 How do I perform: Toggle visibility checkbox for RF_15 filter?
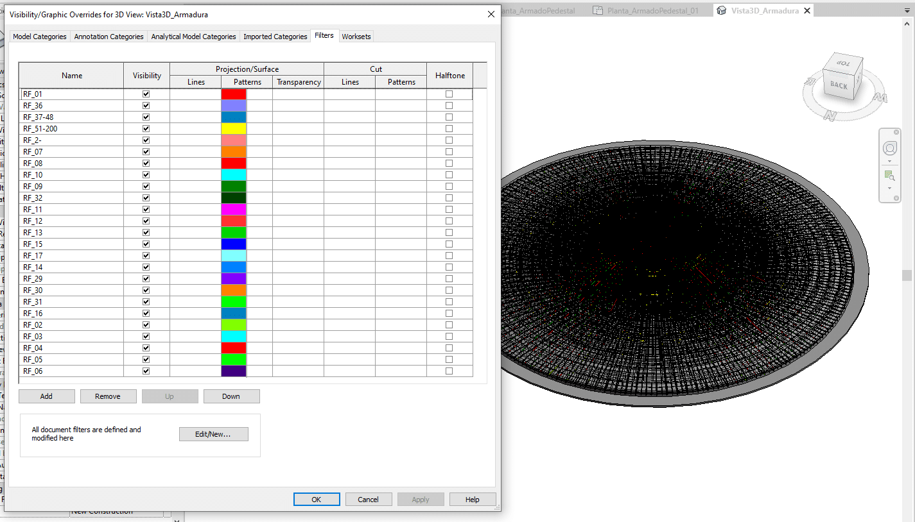[146, 244]
